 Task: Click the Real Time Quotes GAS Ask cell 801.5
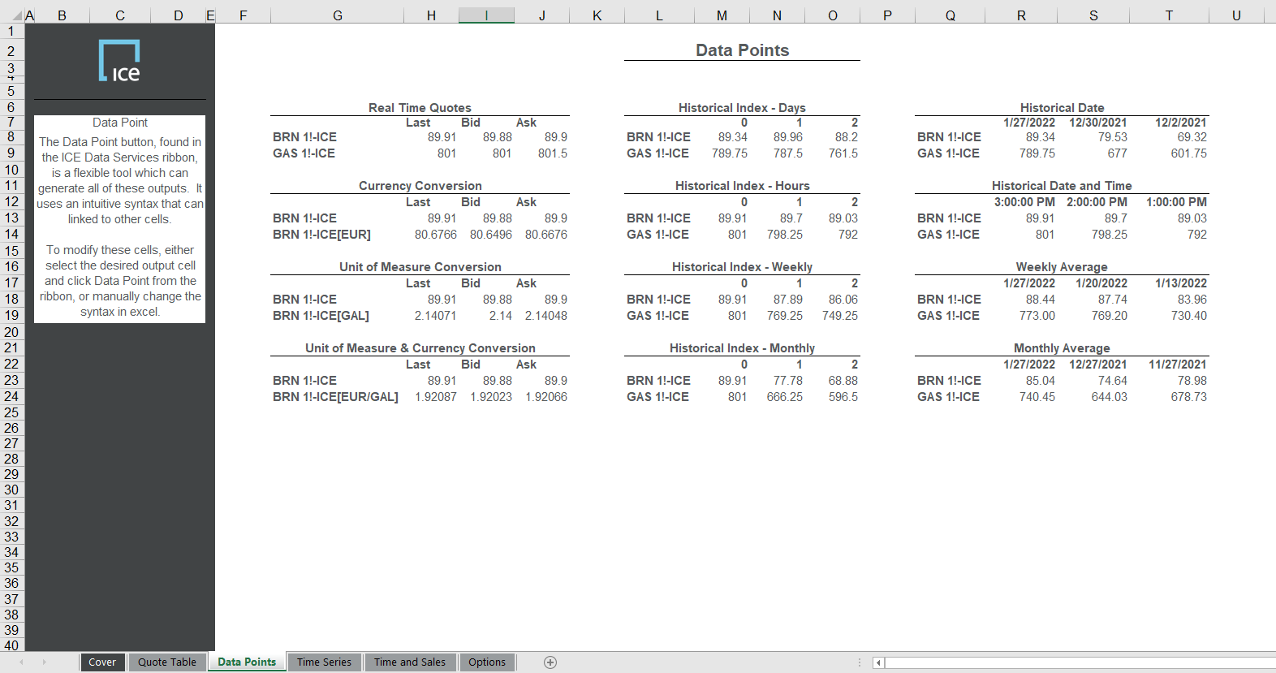pyautogui.click(x=552, y=153)
